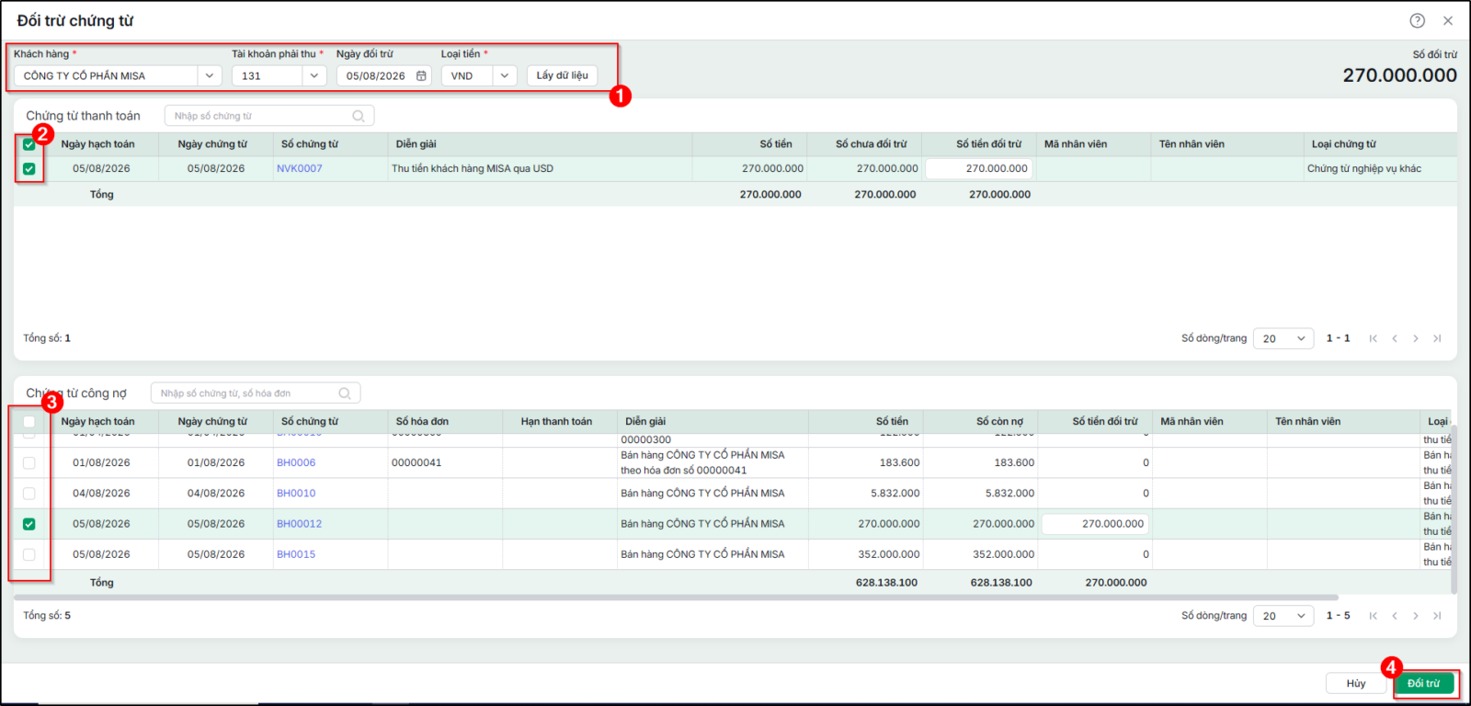Go to last page in payment vouchers pager
This screenshot has height=706, width=1471.
coord(1437,338)
